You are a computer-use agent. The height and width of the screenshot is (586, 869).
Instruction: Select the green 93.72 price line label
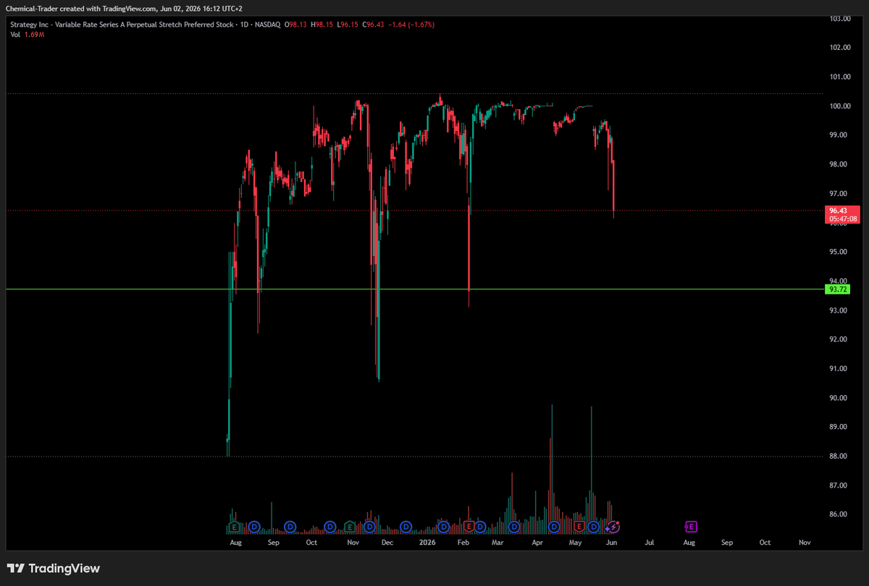[839, 289]
